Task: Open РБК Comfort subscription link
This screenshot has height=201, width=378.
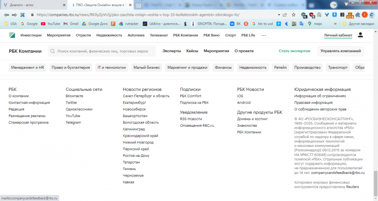Action: pyautogui.click(x=190, y=96)
